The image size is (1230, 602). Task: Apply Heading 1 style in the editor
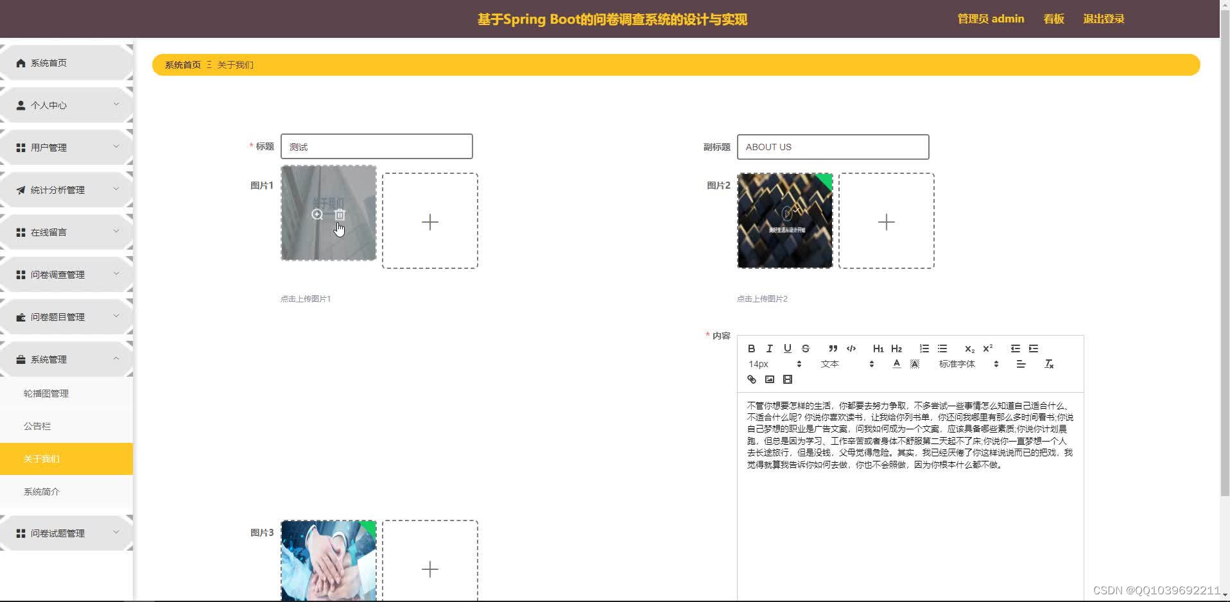[878, 348]
